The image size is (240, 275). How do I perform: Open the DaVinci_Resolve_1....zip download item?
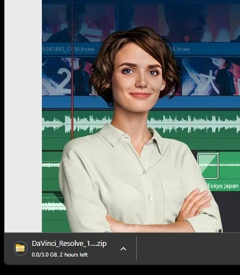click(69, 244)
